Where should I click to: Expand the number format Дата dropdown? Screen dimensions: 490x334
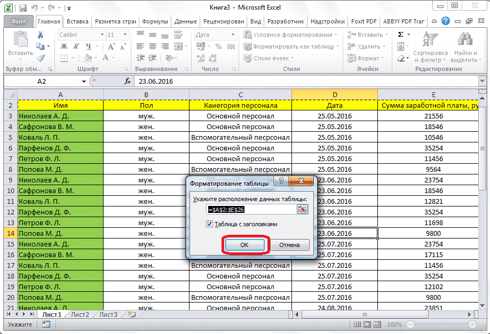pyautogui.click(x=233, y=34)
